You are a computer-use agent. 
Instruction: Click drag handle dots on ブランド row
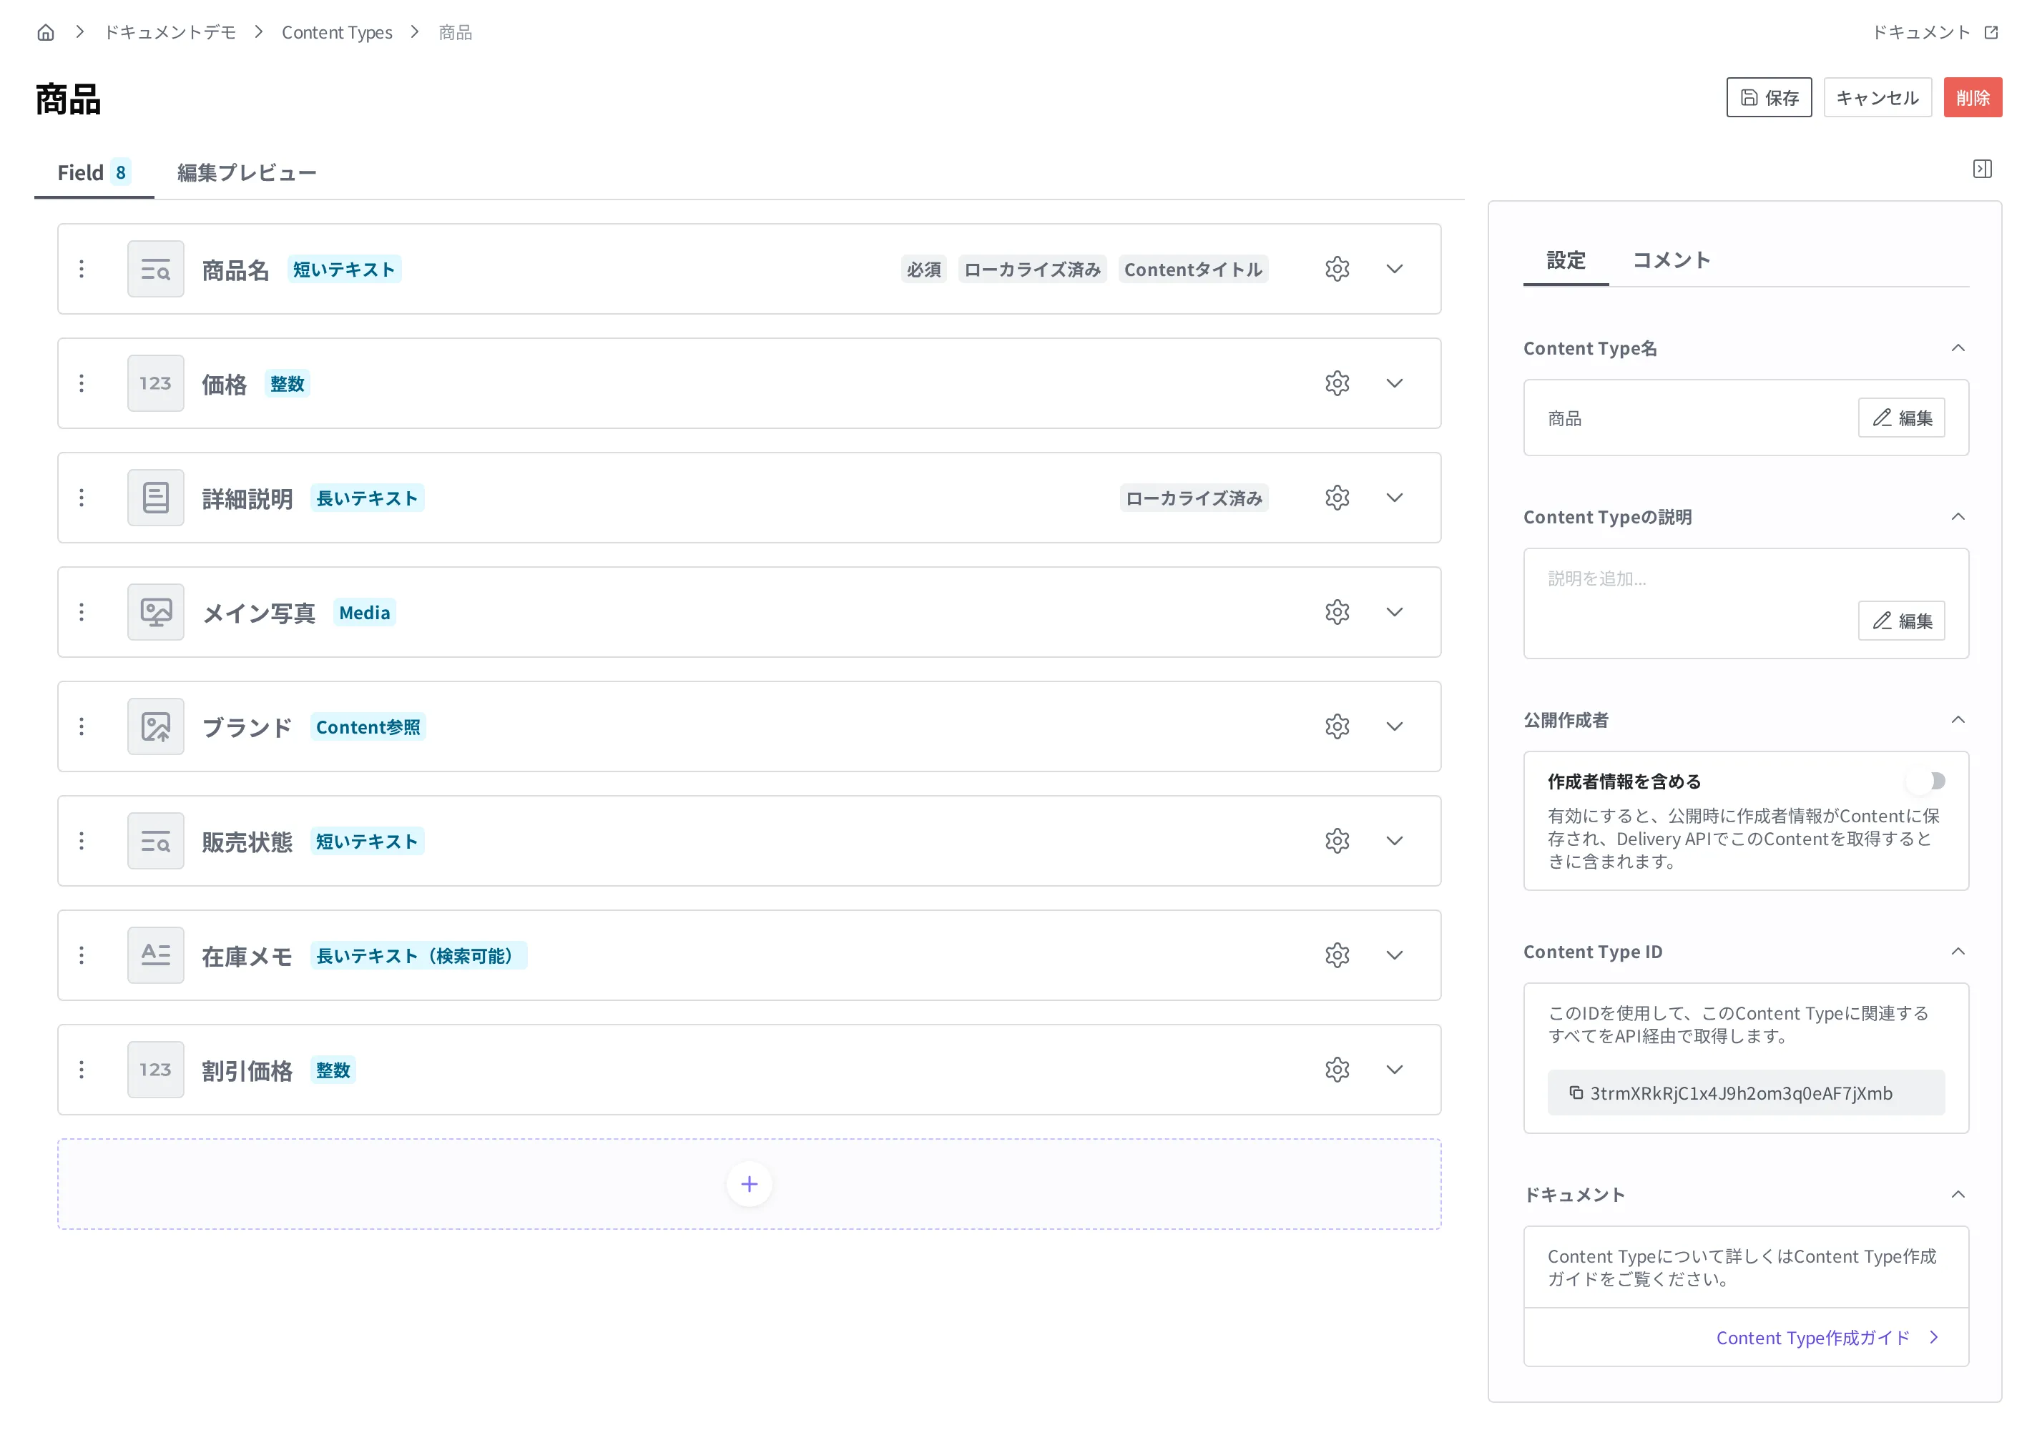coord(82,726)
